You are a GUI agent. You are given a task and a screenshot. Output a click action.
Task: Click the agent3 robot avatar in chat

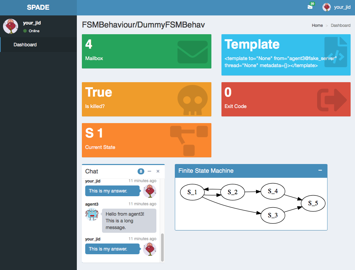(92, 214)
